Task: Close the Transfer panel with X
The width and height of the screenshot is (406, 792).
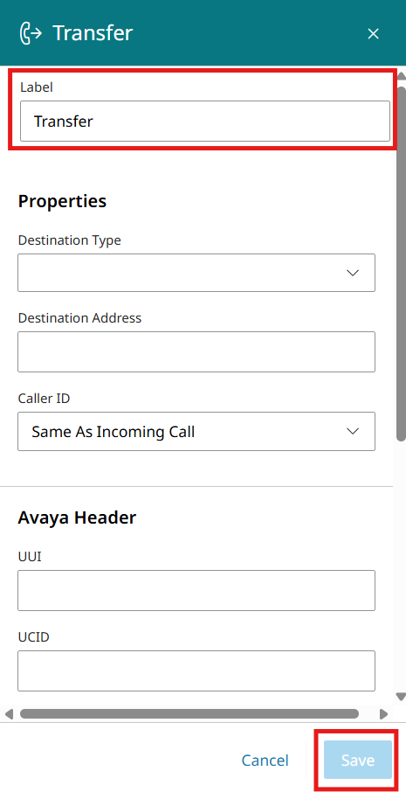Action: pos(373,34)
